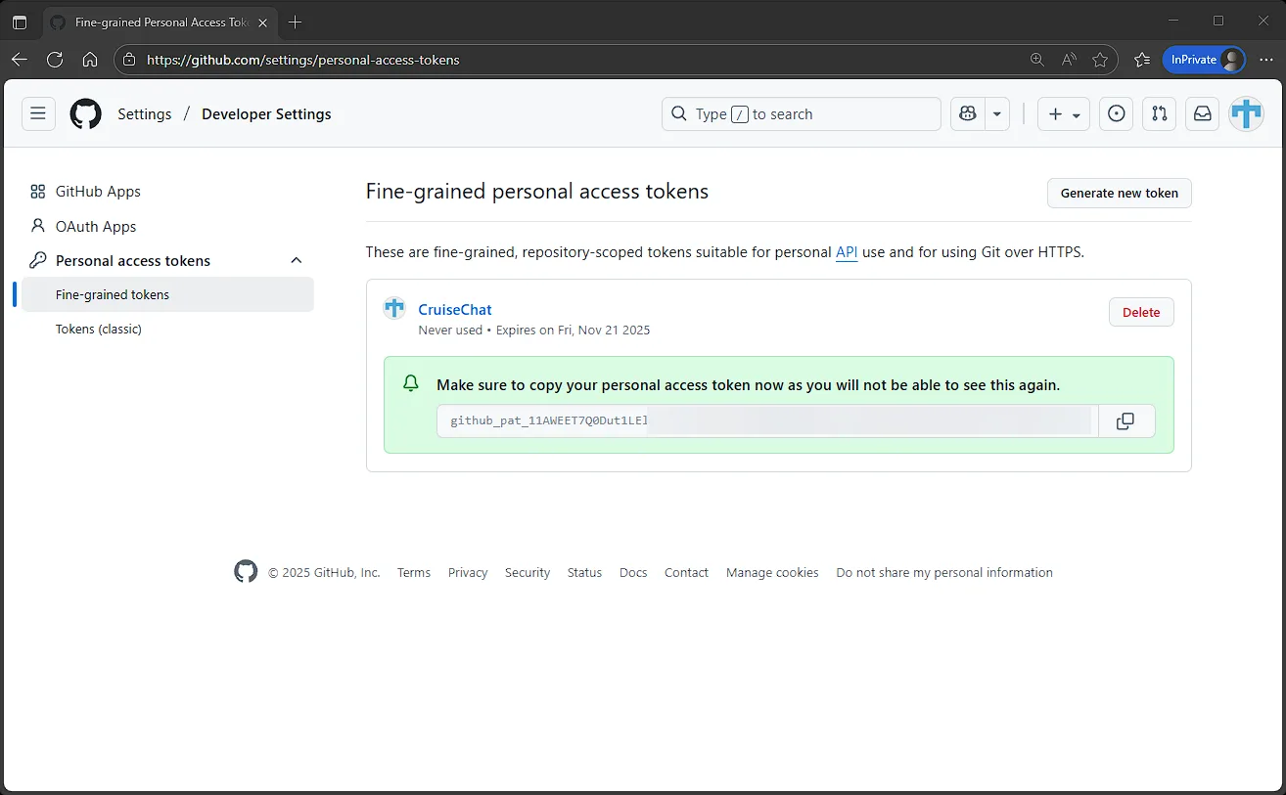
Task: Click the GitHub Octocat logo in header
Action: point(86,114)
